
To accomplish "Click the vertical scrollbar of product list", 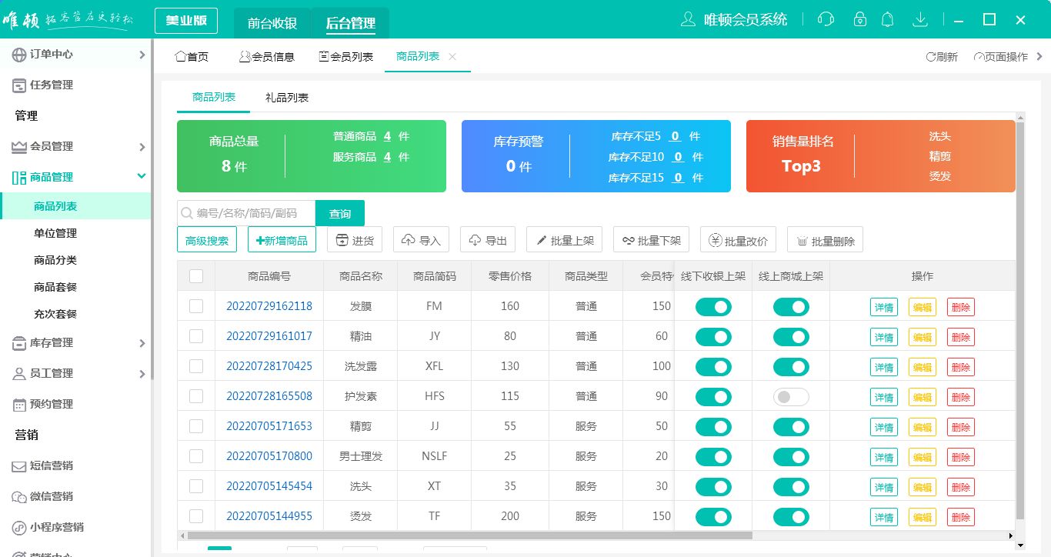I will pyautogui.click(x=1020, y=320).
